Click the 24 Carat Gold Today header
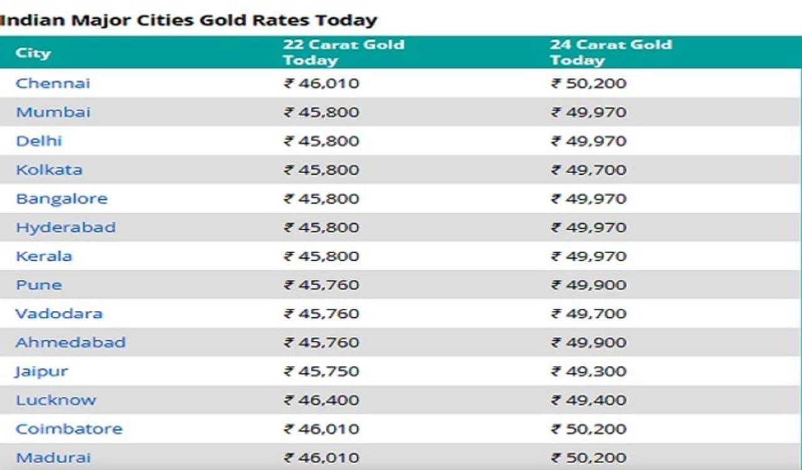This screenshot has height=470, width=802. (610, 53)
